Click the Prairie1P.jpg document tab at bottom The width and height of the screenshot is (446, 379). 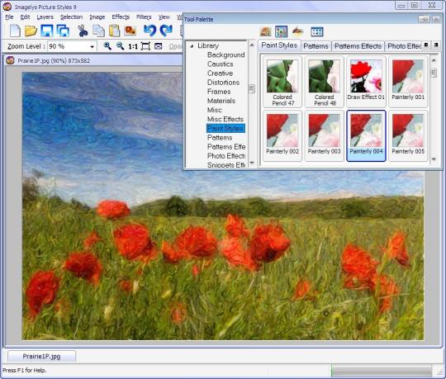click(41, 357)
